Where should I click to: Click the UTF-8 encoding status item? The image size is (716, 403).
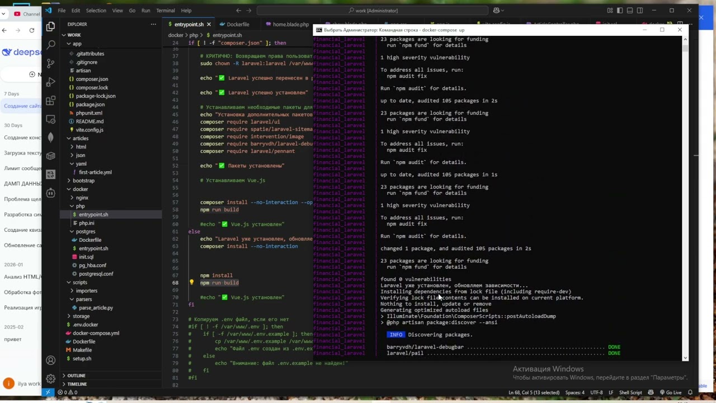596,392
